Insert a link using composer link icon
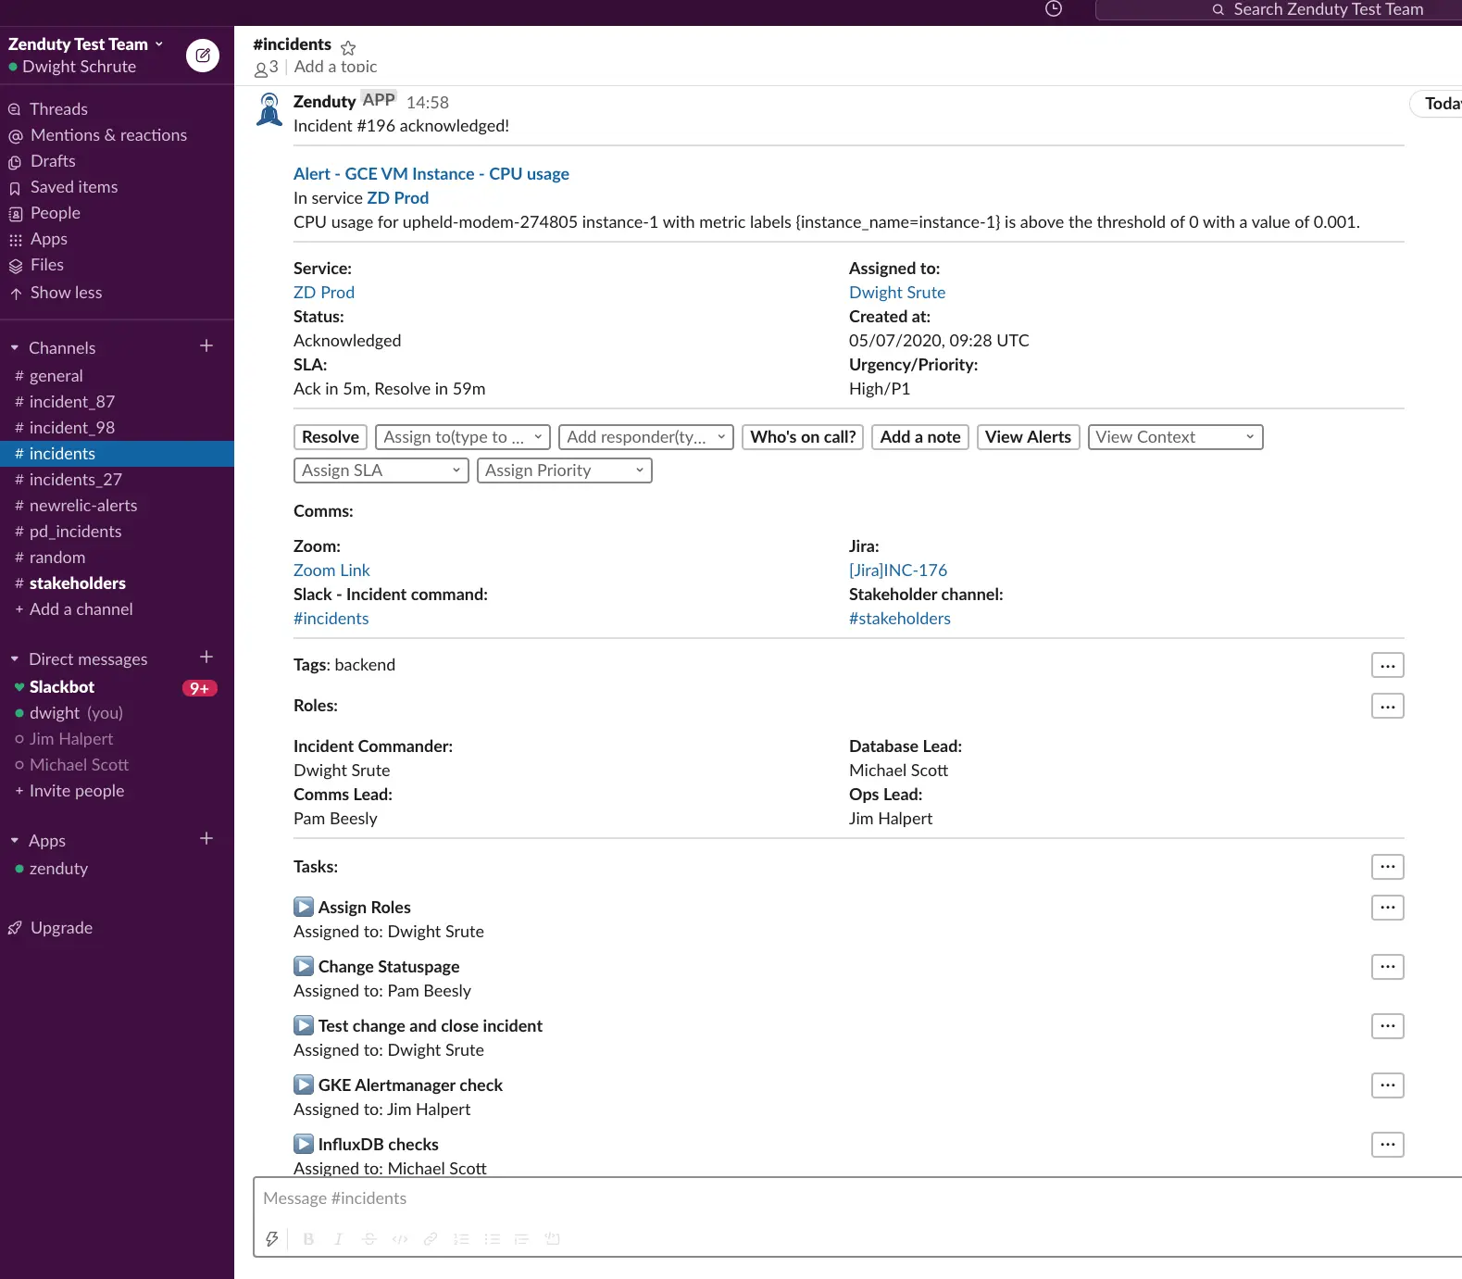Image resolution: width=1462 pixels, height=1279 pixels. click(431, 1239)
